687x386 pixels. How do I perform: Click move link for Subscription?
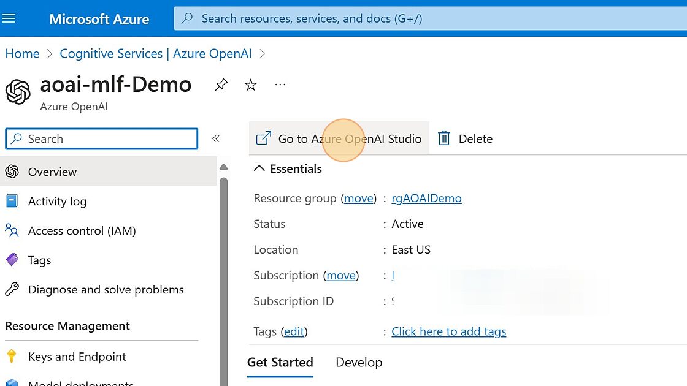click(341, 275)
